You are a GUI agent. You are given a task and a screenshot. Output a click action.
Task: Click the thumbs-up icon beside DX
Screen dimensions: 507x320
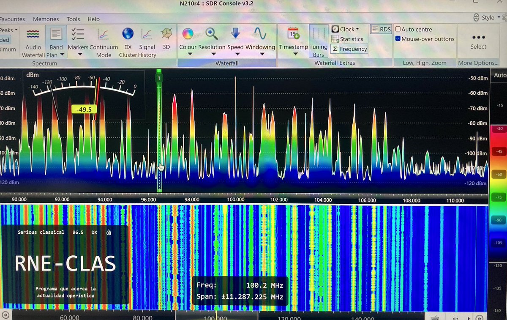point(109,232)
